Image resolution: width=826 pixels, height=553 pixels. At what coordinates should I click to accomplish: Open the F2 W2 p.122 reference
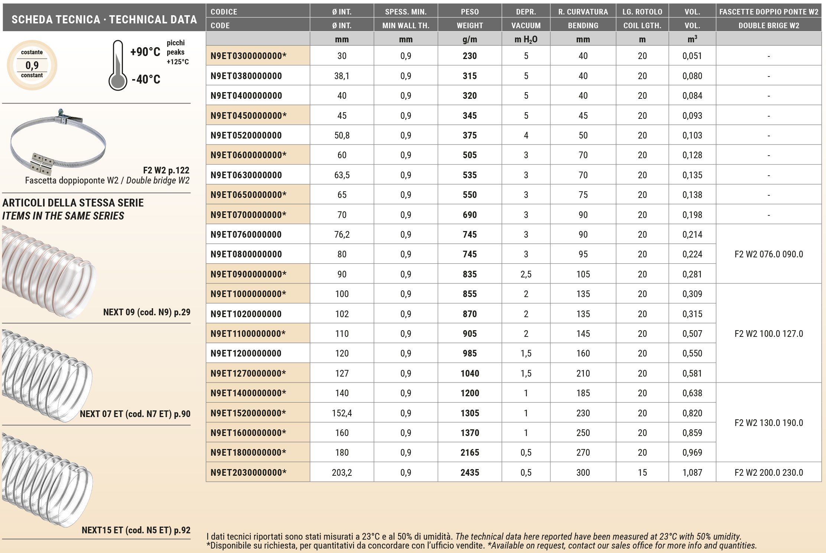coord(166,170)
